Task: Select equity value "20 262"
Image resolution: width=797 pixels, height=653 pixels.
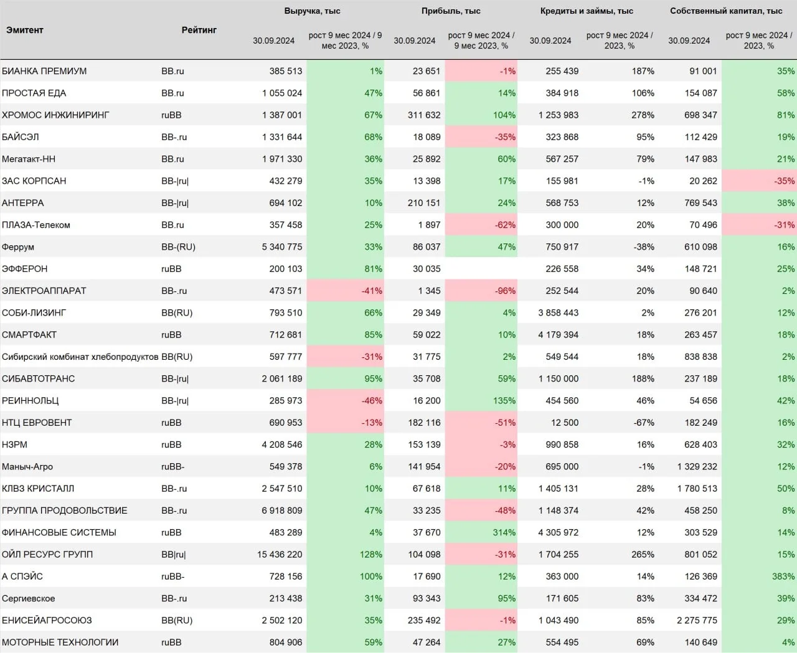Action: (704, 181)
